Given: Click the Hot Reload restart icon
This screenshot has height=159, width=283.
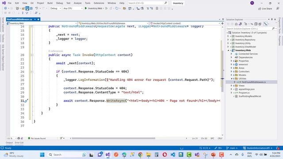Looking at the screenshot, I should coord(117,8).
